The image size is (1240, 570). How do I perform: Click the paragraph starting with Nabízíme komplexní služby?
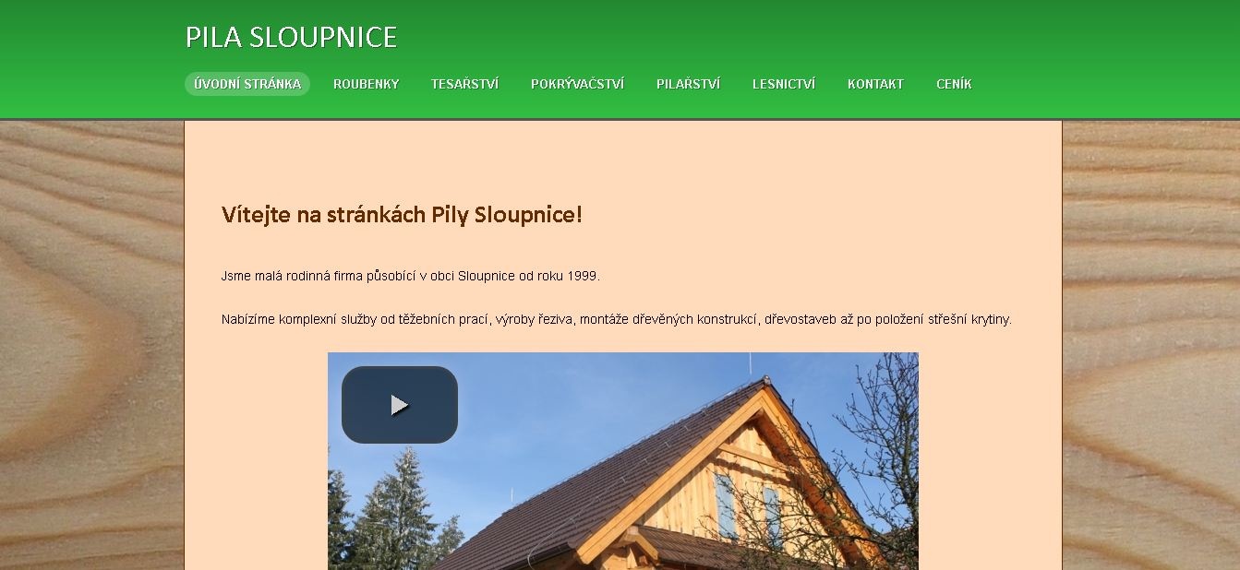(x=617, y=319)
